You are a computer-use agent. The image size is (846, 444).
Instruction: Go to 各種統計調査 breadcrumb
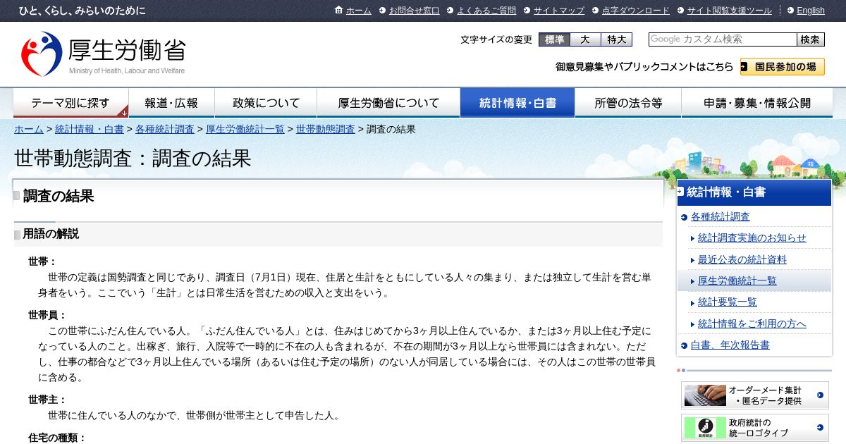coord(165,129)
